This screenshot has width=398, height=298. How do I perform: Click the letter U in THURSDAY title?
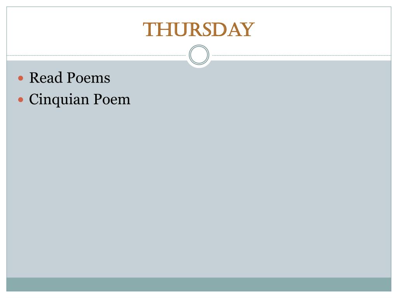177,30
